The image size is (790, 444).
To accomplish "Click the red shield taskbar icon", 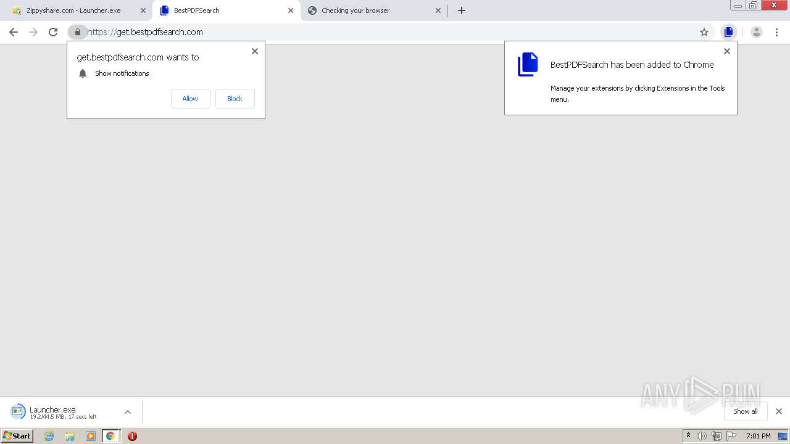I will (x=132, y=436).
